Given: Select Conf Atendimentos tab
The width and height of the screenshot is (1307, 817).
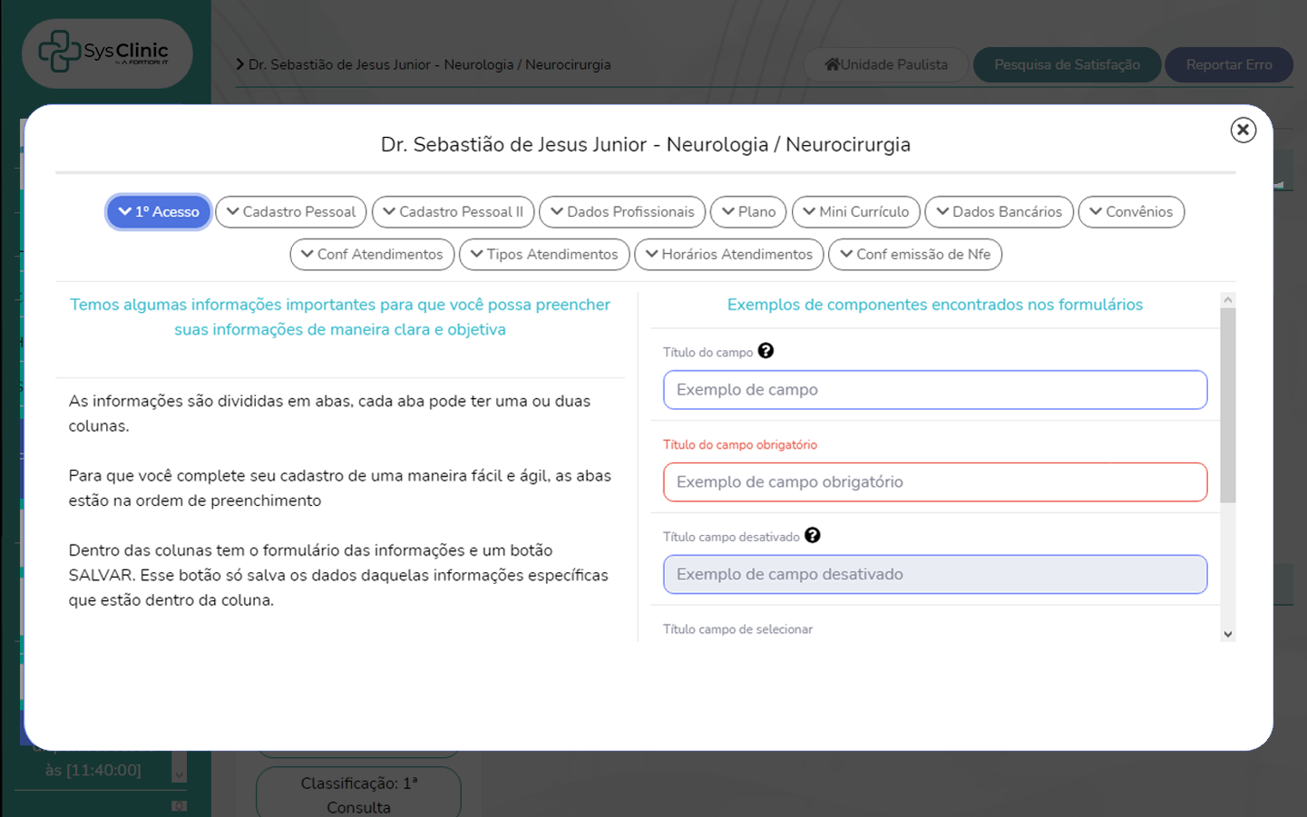Looking at the screenshot, I should point(372,255).
